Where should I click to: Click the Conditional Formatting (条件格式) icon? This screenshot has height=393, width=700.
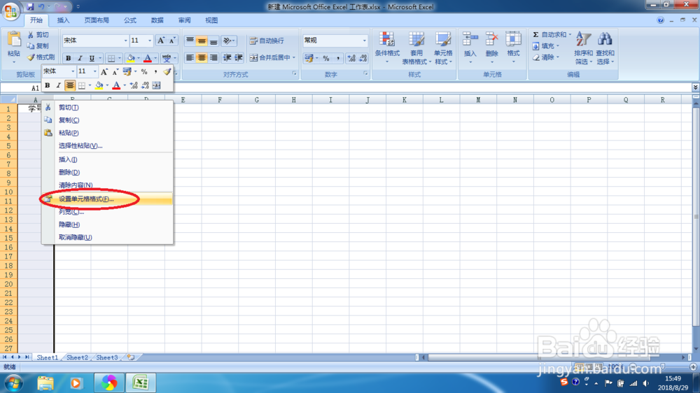387,39
